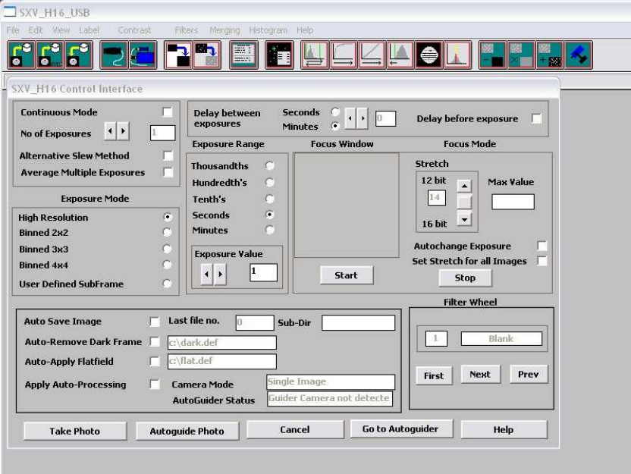
Task: Enable Auto-Remove Dark Frame checkbox
Action: (x=154, y=341)
